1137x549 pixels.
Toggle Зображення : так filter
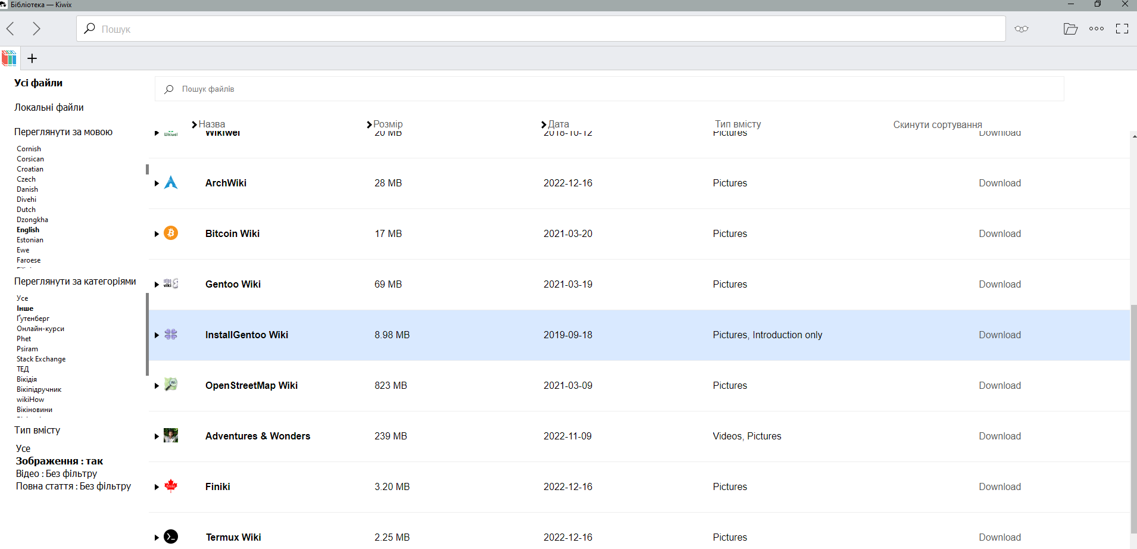[x=59, y=461]
